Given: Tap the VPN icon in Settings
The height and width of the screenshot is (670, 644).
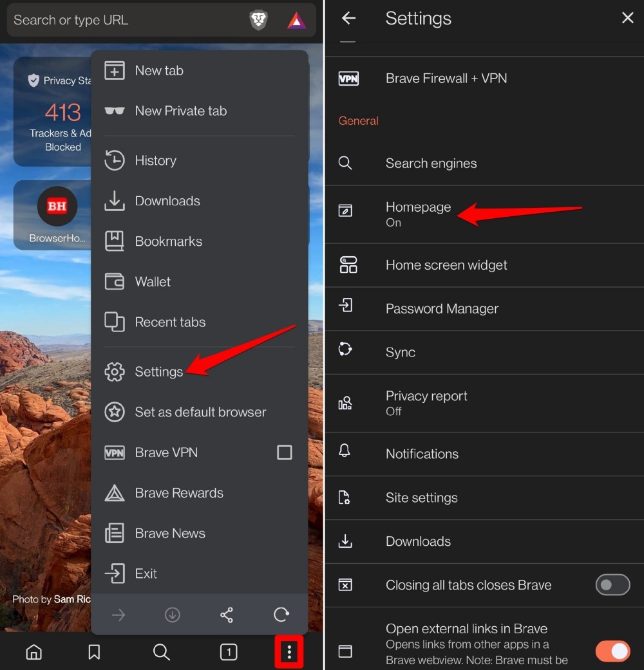Looking at the screenshot, I should click(348, 79).
